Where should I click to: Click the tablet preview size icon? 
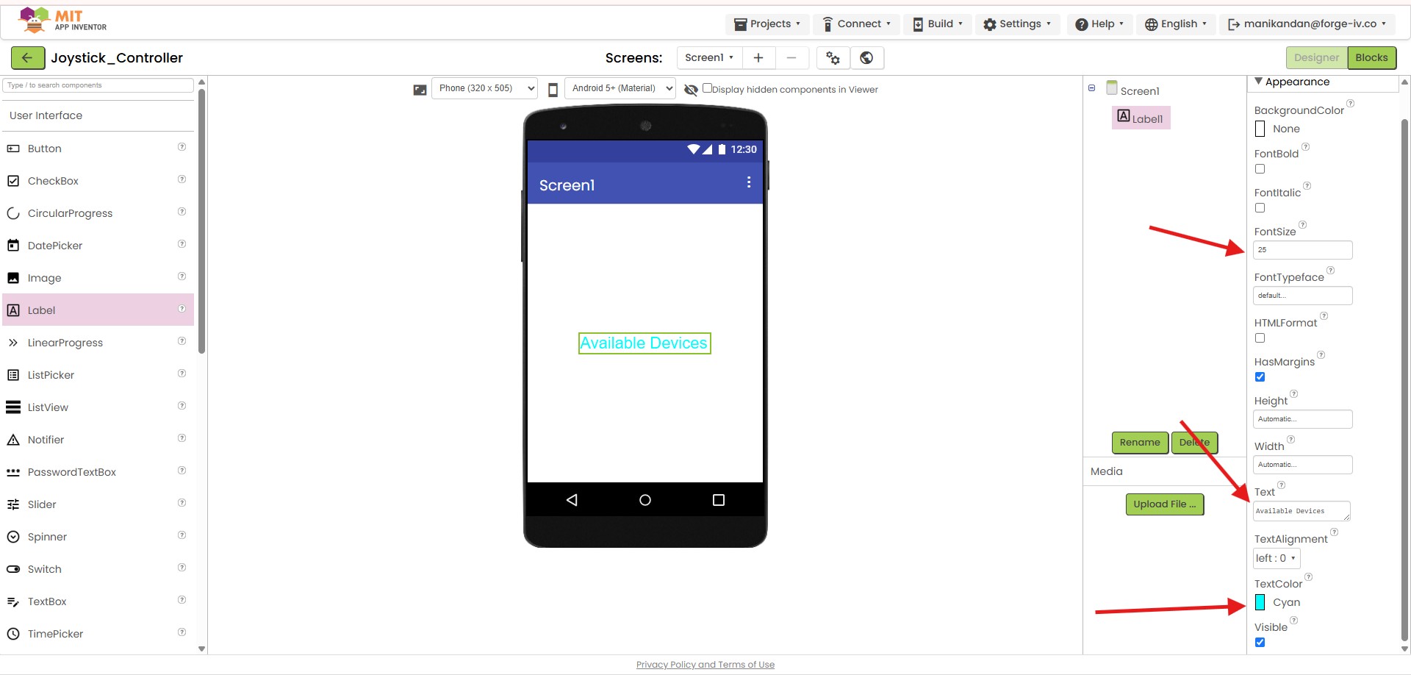click(420, 90)
